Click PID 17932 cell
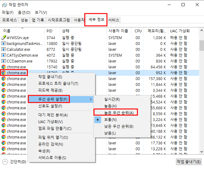Viewport: 204px width, 169px height. coord(52,61)
